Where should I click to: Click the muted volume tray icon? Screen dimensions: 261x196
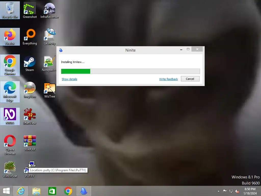tap(237, 191)
